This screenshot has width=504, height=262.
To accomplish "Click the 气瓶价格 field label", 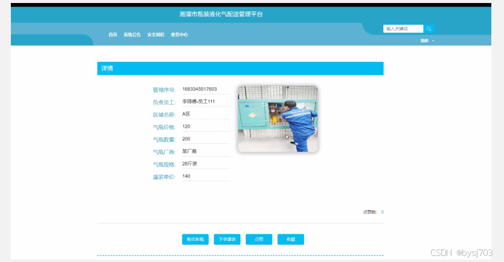I will [164, 127].
